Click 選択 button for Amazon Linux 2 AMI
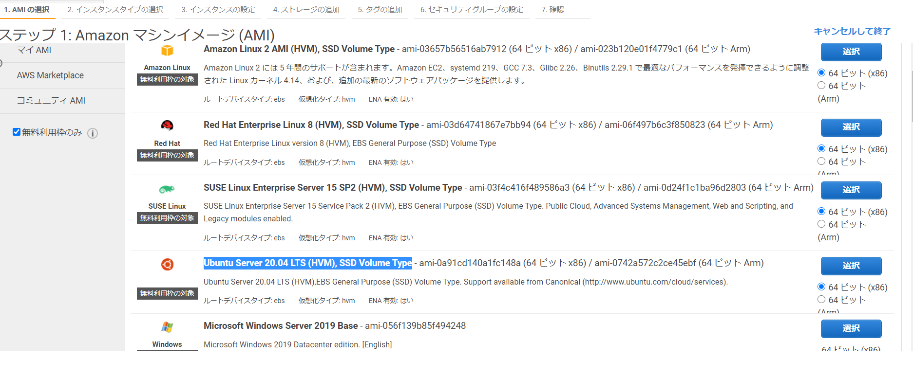The image size is (913, 377). click(851, 52)
